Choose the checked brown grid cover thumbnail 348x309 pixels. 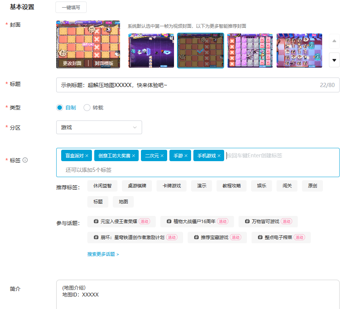[x=201, y=51]
